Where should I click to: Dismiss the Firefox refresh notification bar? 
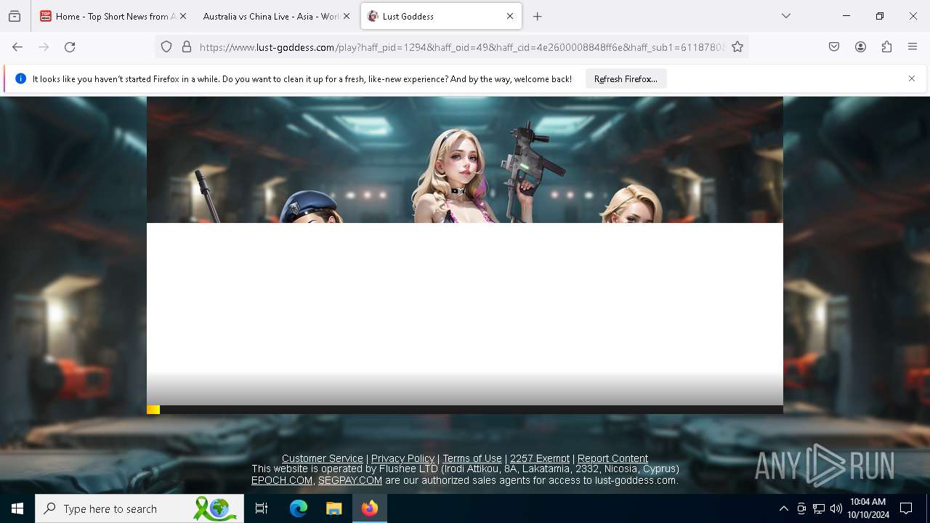click(912, 78)
